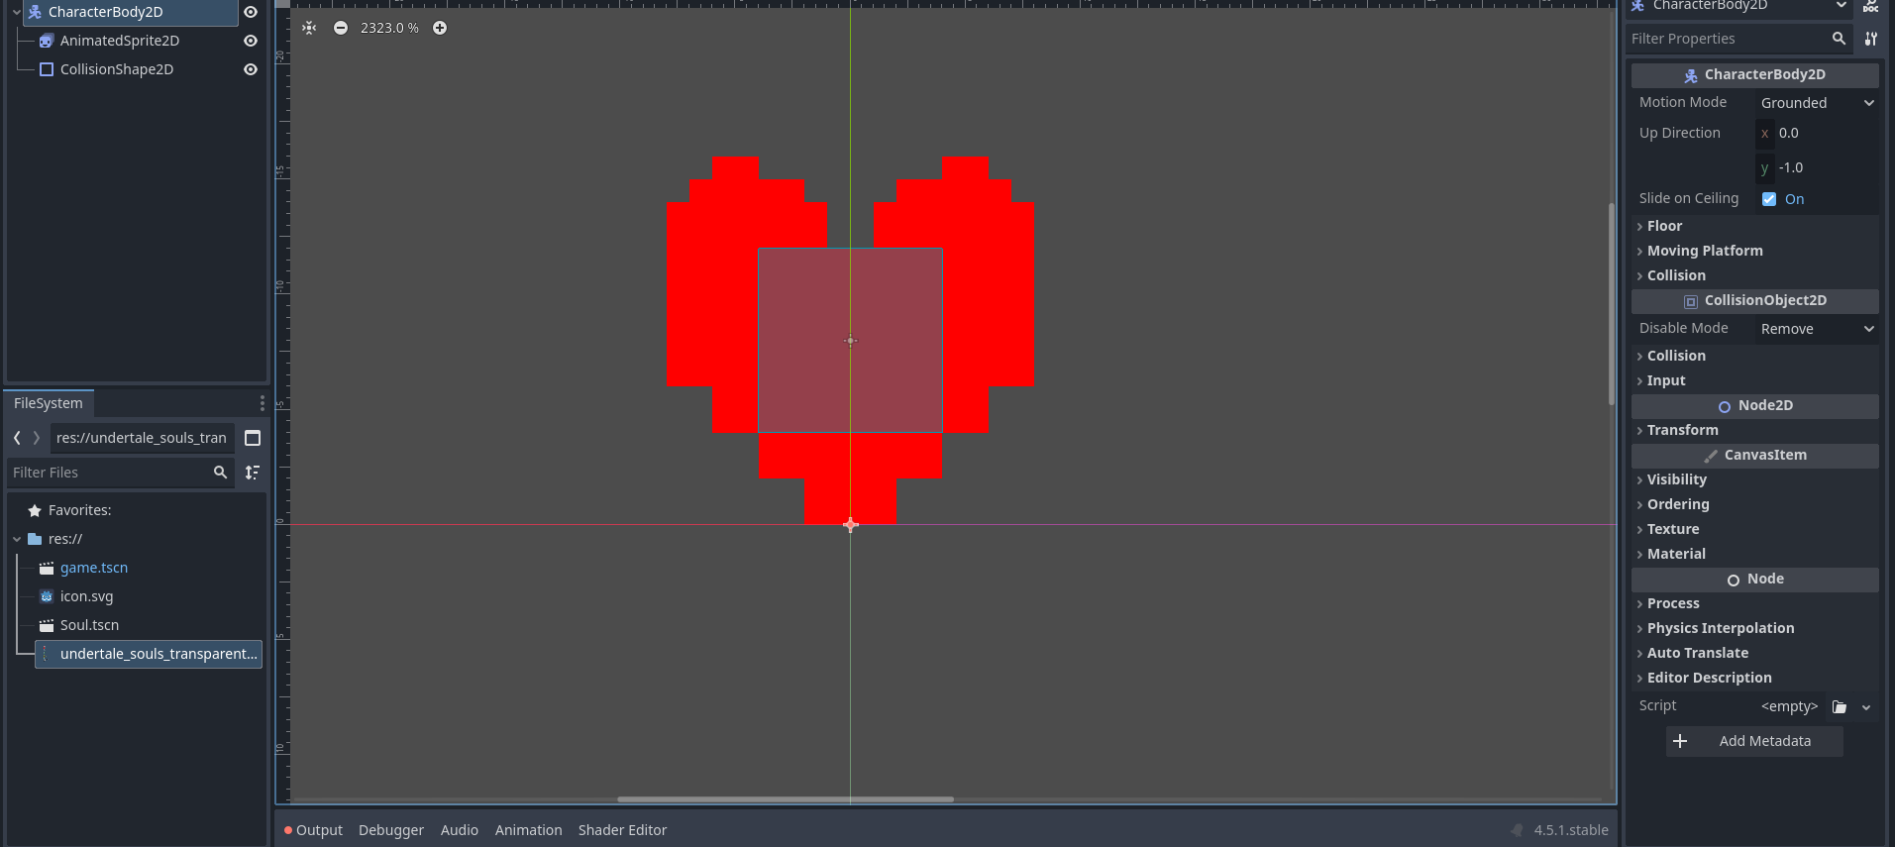Click the Add Metadata button
Viewport: 1895px width, 847px height.
click(x=1754, y=741)
